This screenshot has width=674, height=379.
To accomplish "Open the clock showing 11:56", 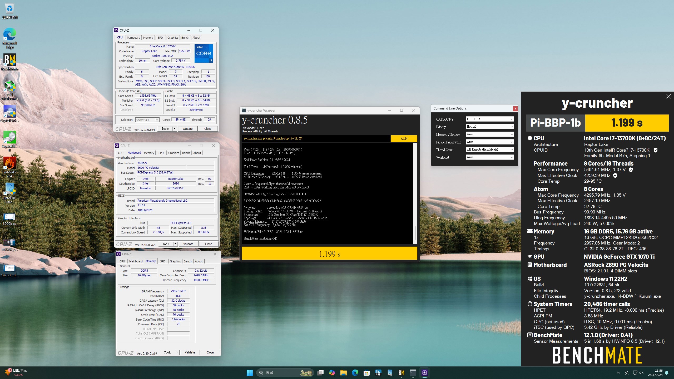I will [655, 373].
